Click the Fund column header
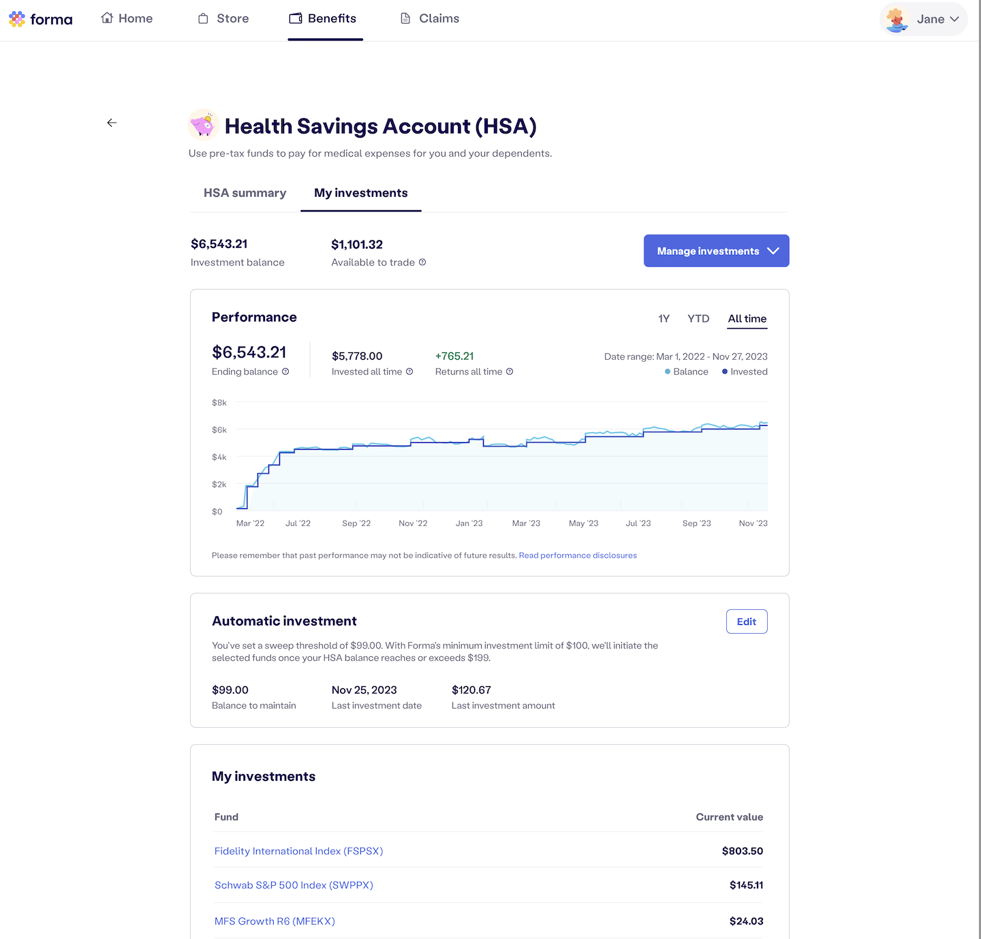The width and height of the screenshot is (981, 939). pos(226,817)
